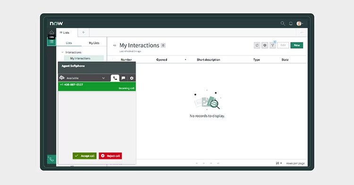Reject the incoming call
Viewport: 354px width, 185px height.
110,156
